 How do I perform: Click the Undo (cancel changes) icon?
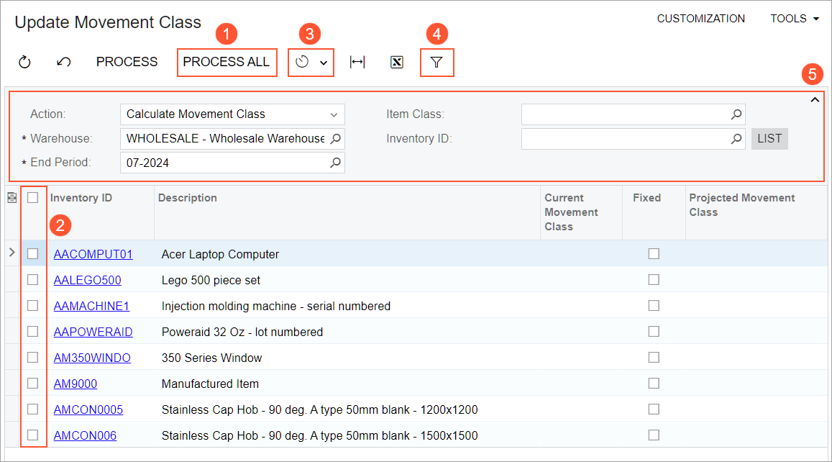[x=63, y=63]
